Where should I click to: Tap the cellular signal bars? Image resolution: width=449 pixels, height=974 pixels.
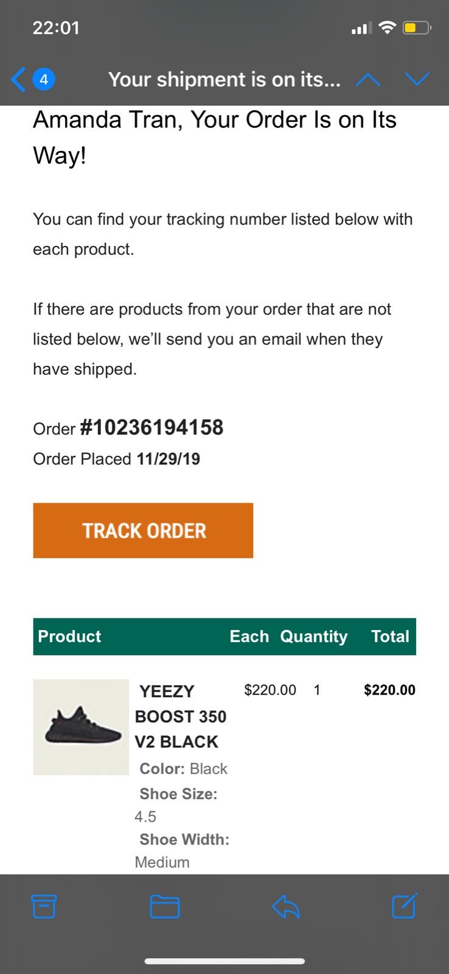[361, 28]
